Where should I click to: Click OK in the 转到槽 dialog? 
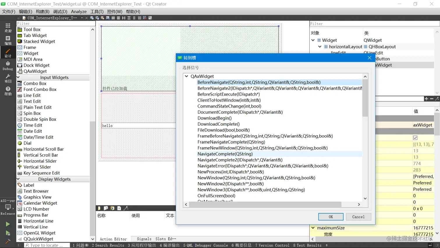point(331,217)
